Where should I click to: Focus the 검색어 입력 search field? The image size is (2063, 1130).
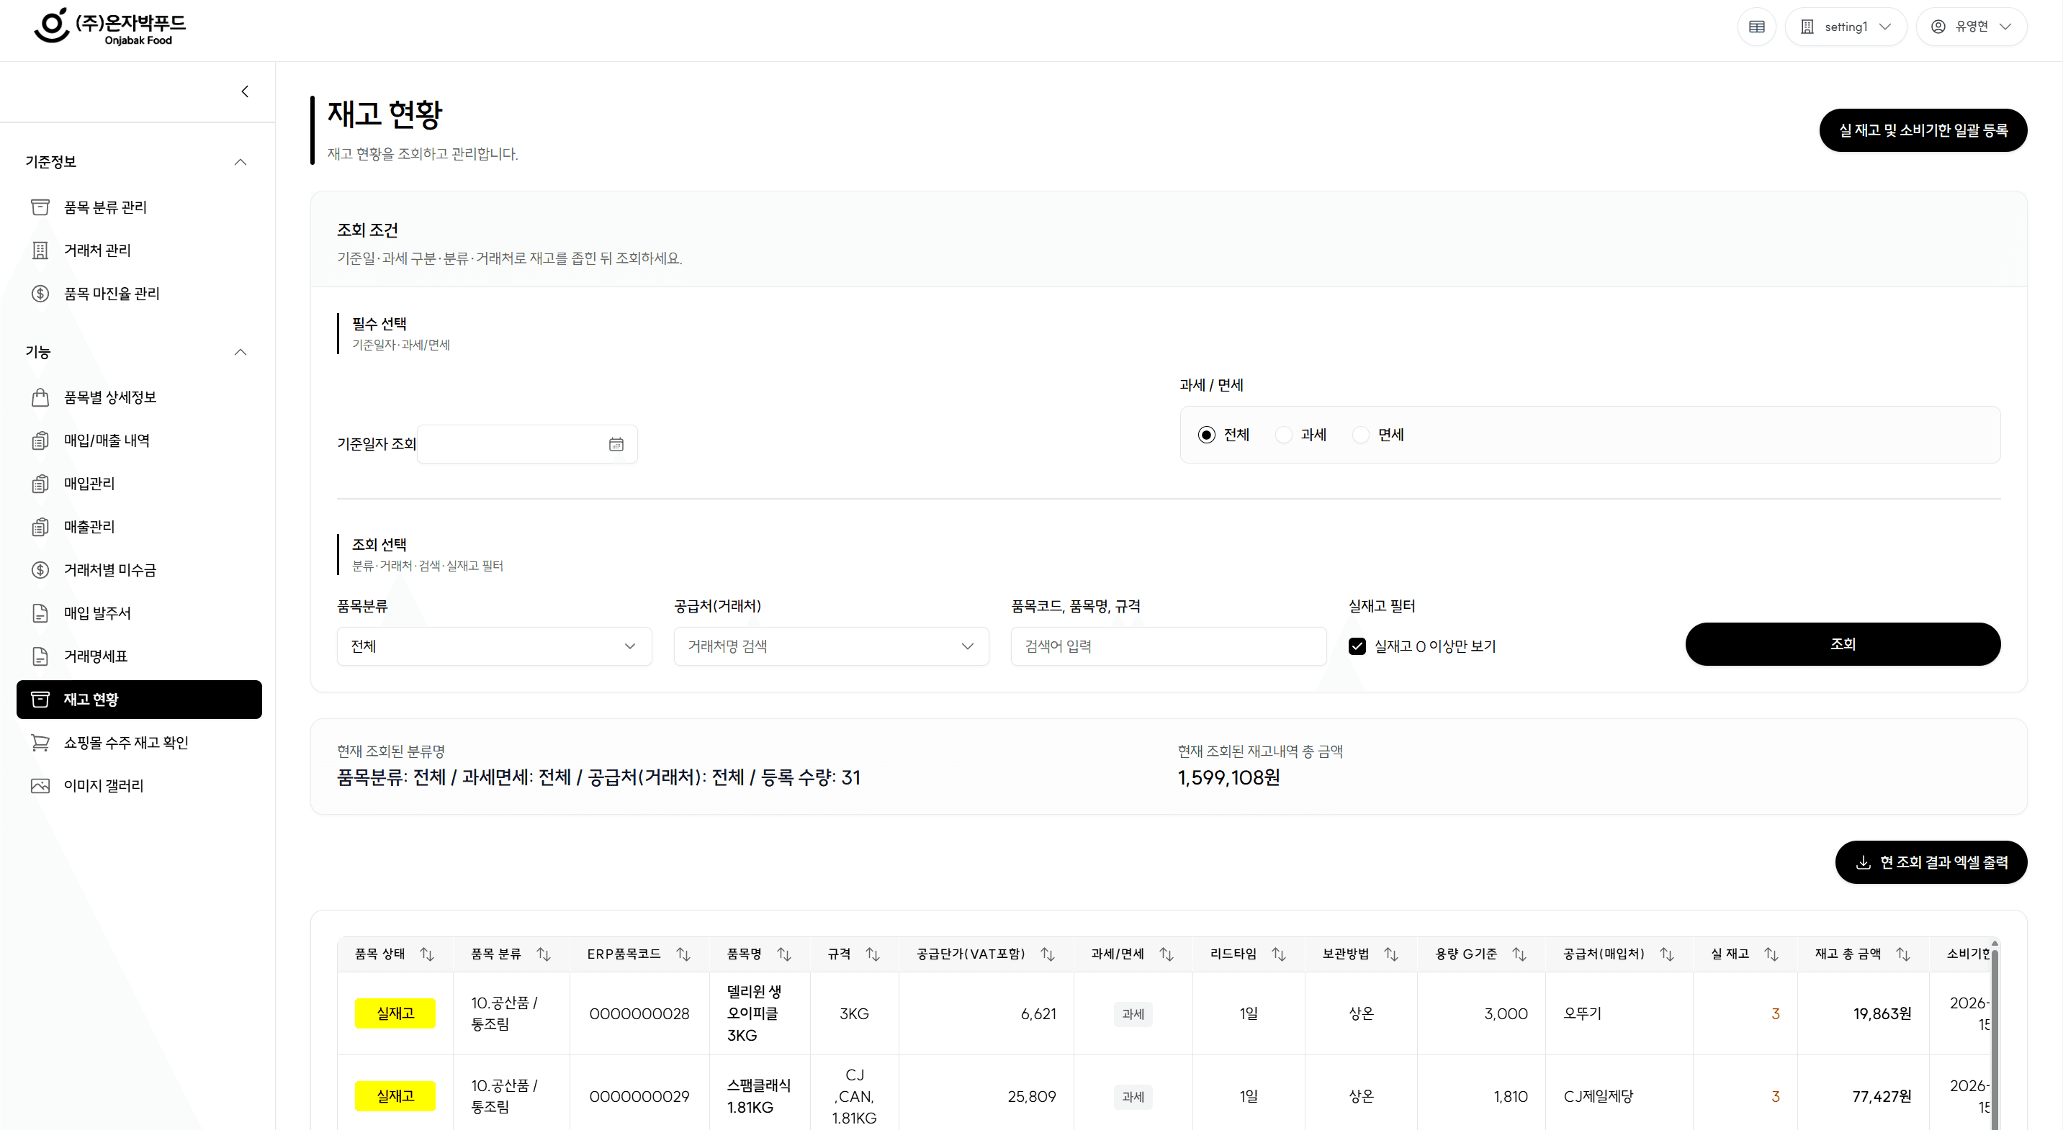point(1169,646)
